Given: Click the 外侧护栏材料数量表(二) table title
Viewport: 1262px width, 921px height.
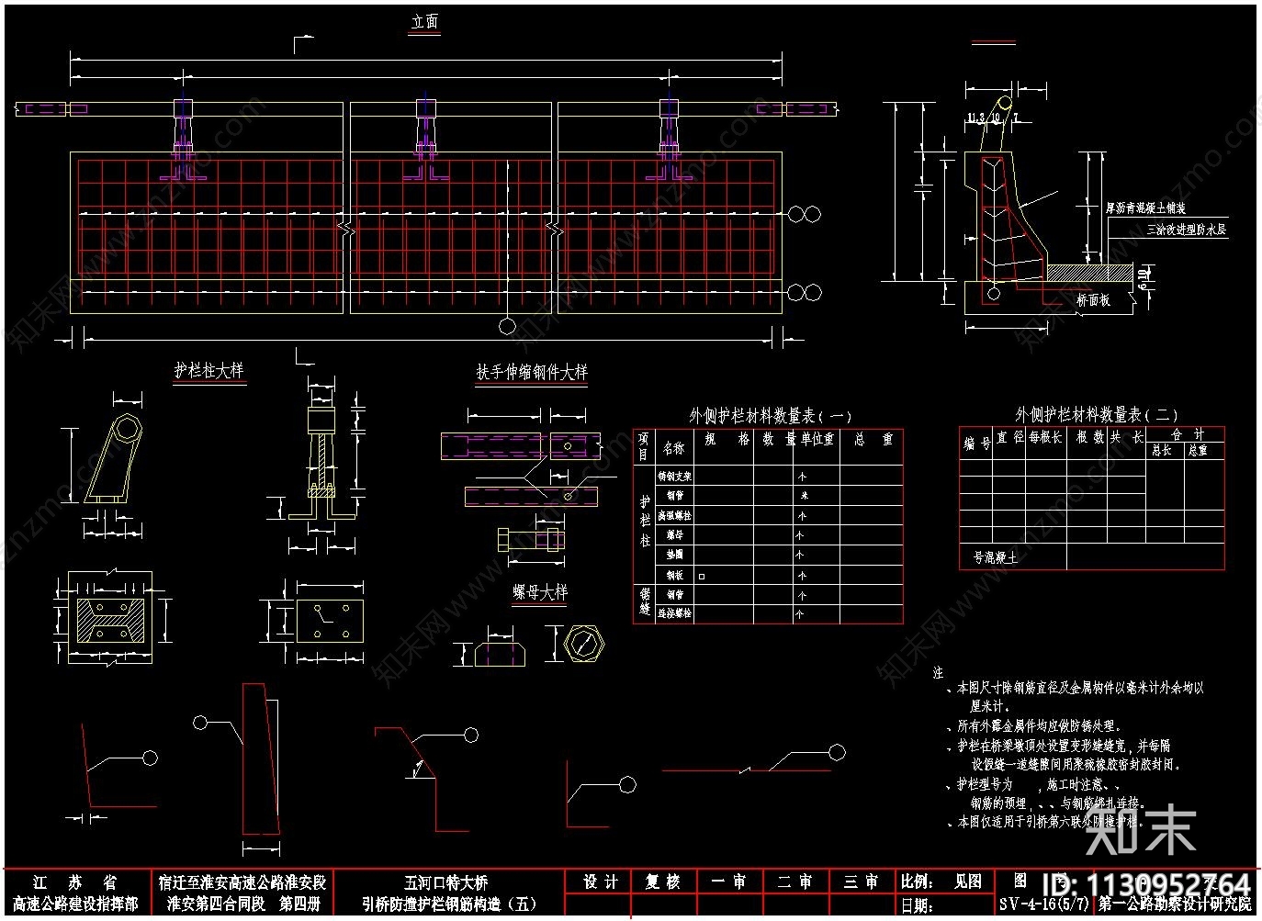Looking at the screenshot, I should tap(1096, 415).
